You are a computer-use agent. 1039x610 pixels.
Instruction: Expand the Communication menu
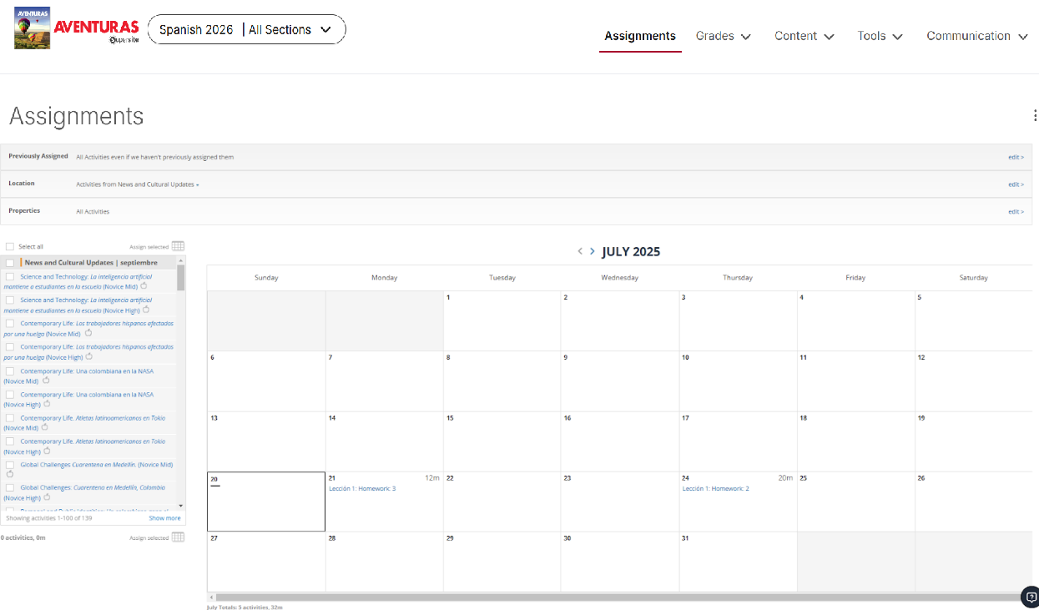pos(977,36)
